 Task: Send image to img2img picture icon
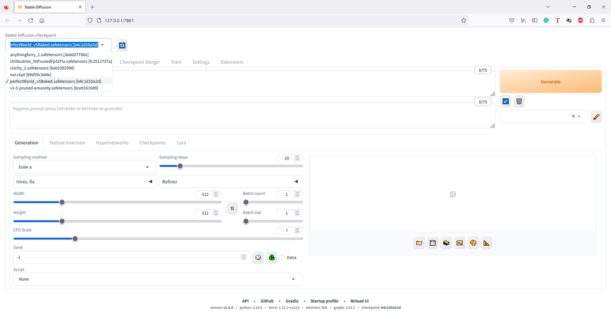click(x=460, y=243)
